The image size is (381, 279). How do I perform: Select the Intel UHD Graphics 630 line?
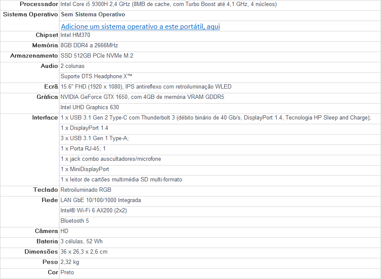90,107
